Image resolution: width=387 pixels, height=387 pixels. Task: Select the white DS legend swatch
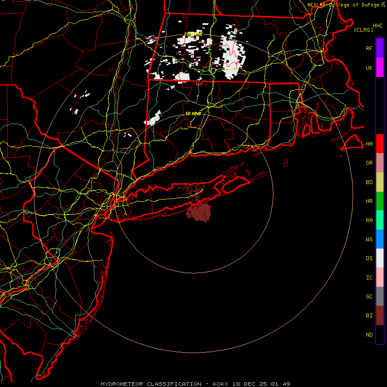coord(380,258)
